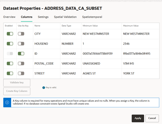Screen dimensions: 162x124
Task: Toggle Use As Key for POSTAL_CODE
Action: (21, 64)
